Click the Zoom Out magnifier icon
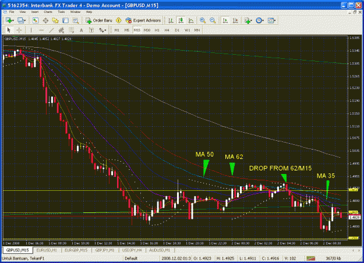364x263 pixels. (213, 20)
